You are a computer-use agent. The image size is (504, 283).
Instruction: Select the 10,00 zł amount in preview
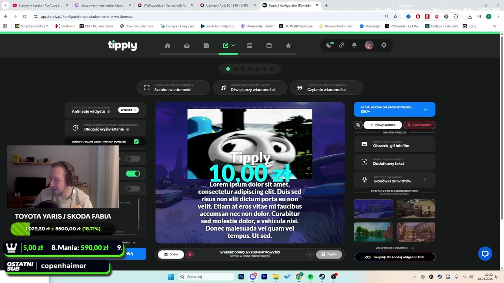250,173
